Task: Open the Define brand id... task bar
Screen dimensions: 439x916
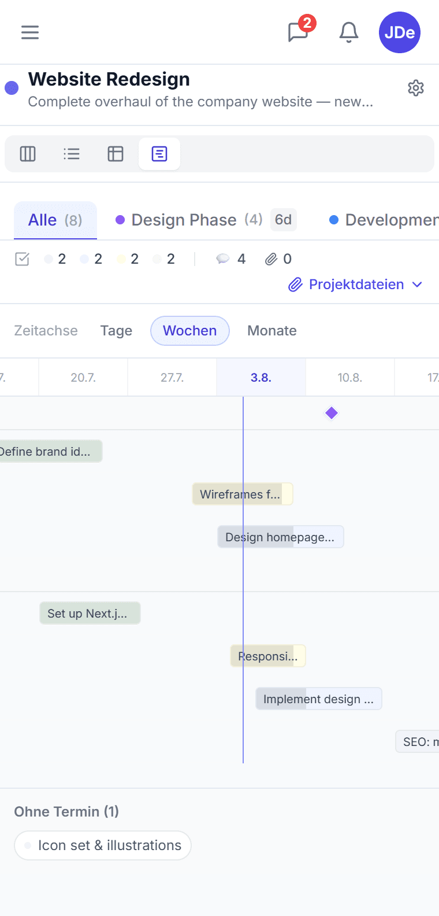Action: 51,452
